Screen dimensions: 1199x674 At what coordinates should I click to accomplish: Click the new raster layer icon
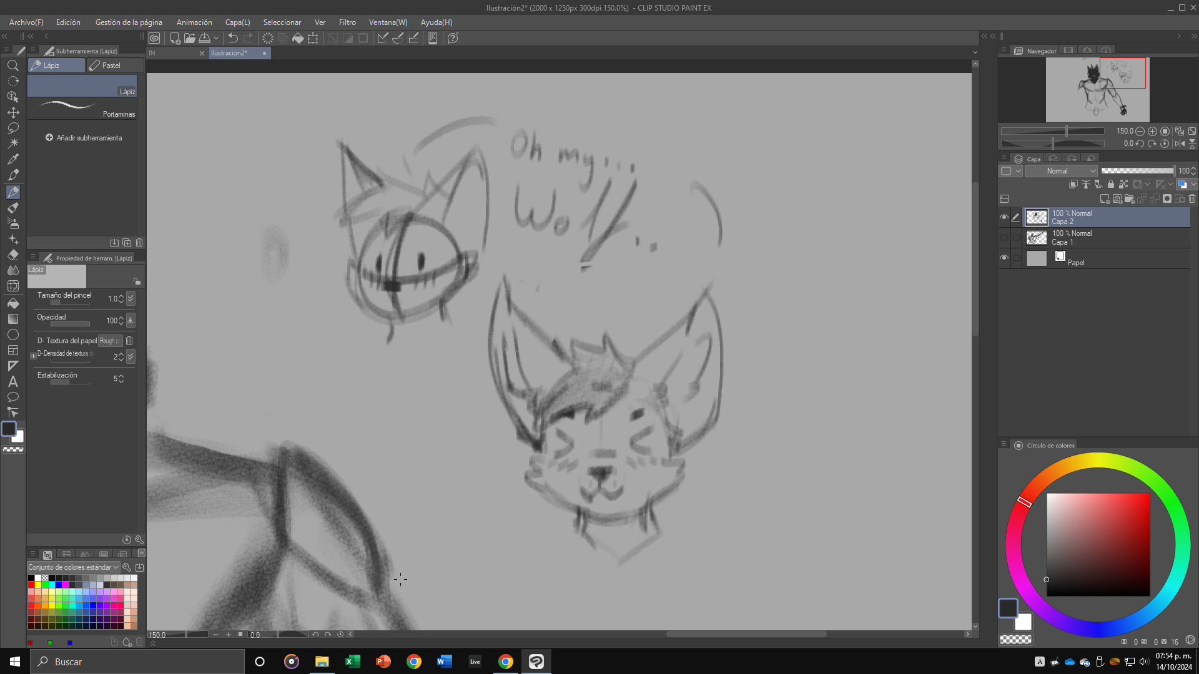click(x=1105, y=199)
